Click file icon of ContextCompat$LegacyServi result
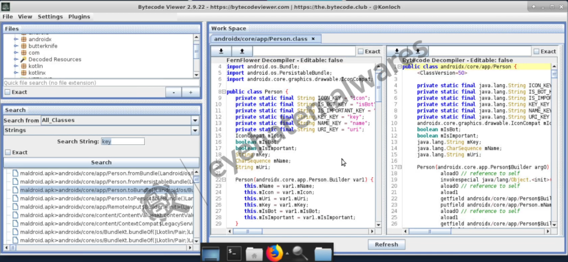 point(15,224)
